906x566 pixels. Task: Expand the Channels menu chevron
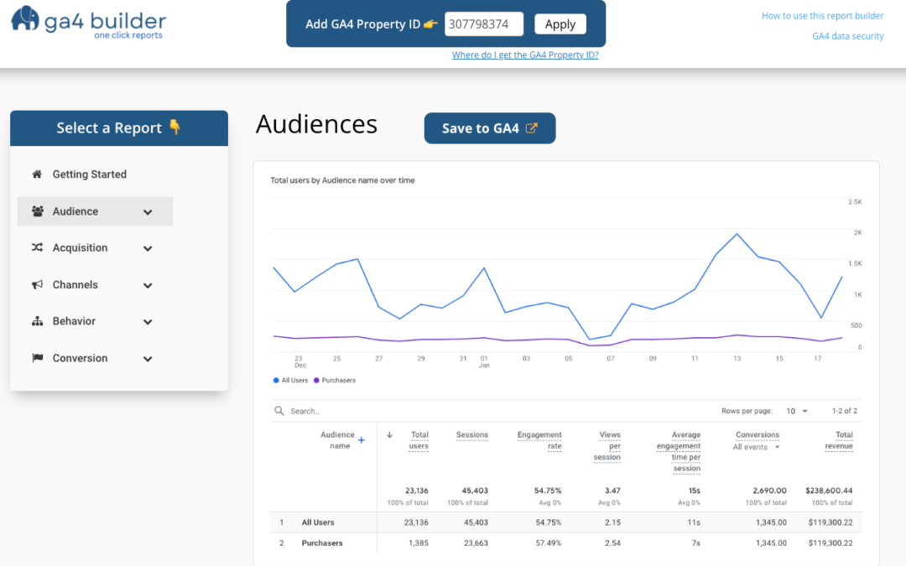pos(148,285)
